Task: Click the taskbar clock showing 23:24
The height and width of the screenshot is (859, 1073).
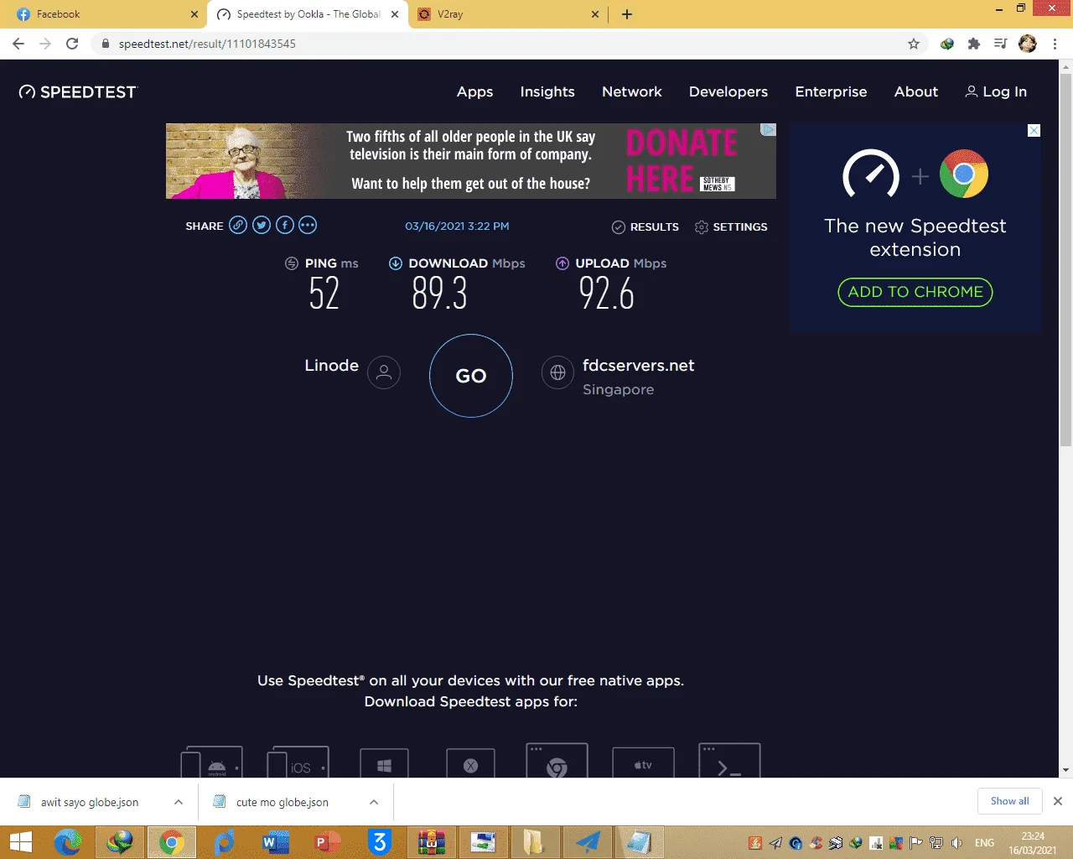Action: [1033, 843]
